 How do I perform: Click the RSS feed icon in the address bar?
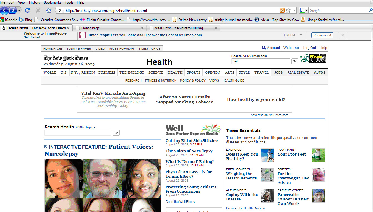click(282, 11)
